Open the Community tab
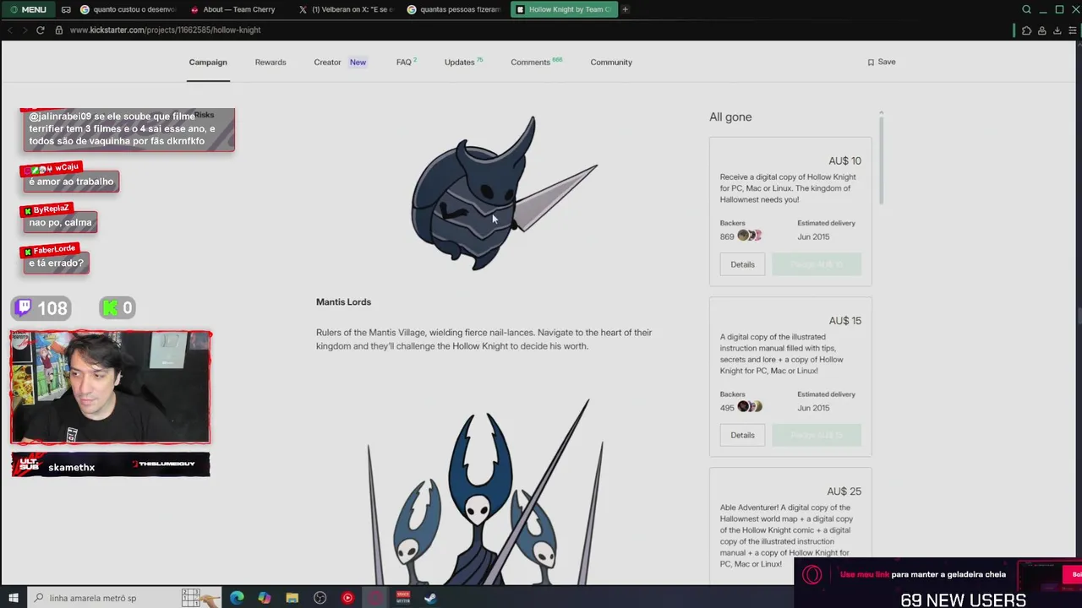 [611, 62]
